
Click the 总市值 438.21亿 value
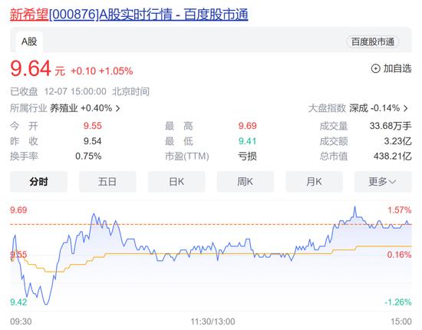pos(393,156)
